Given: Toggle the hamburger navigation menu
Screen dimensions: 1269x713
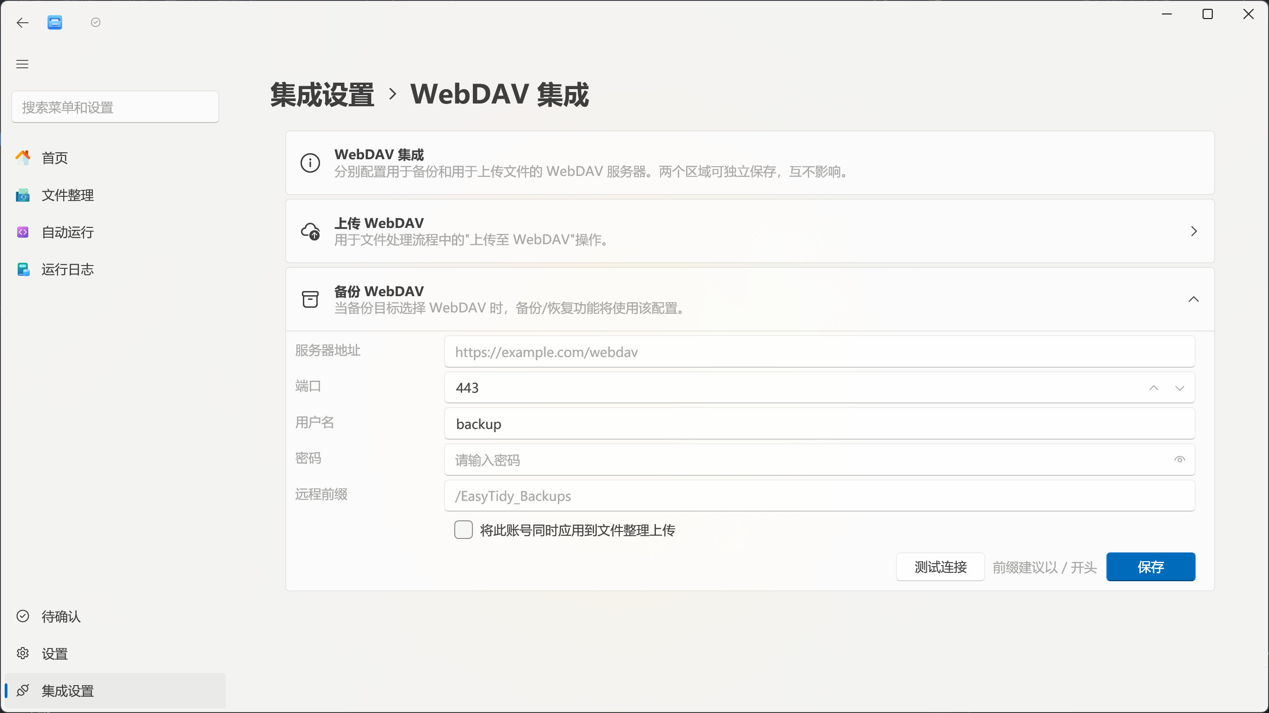Looking at the screenshot, I should [22, 64].
